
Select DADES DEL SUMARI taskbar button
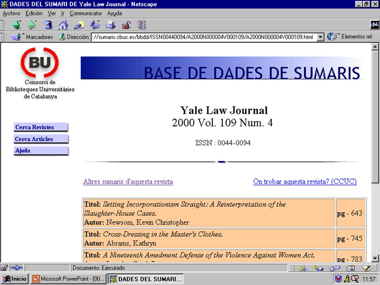click(145, 279)
